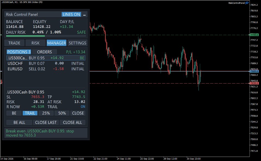This screenshot has width=261, height=161.
Task: Click the balance value 11414.88
Action: tap(15, 27)
